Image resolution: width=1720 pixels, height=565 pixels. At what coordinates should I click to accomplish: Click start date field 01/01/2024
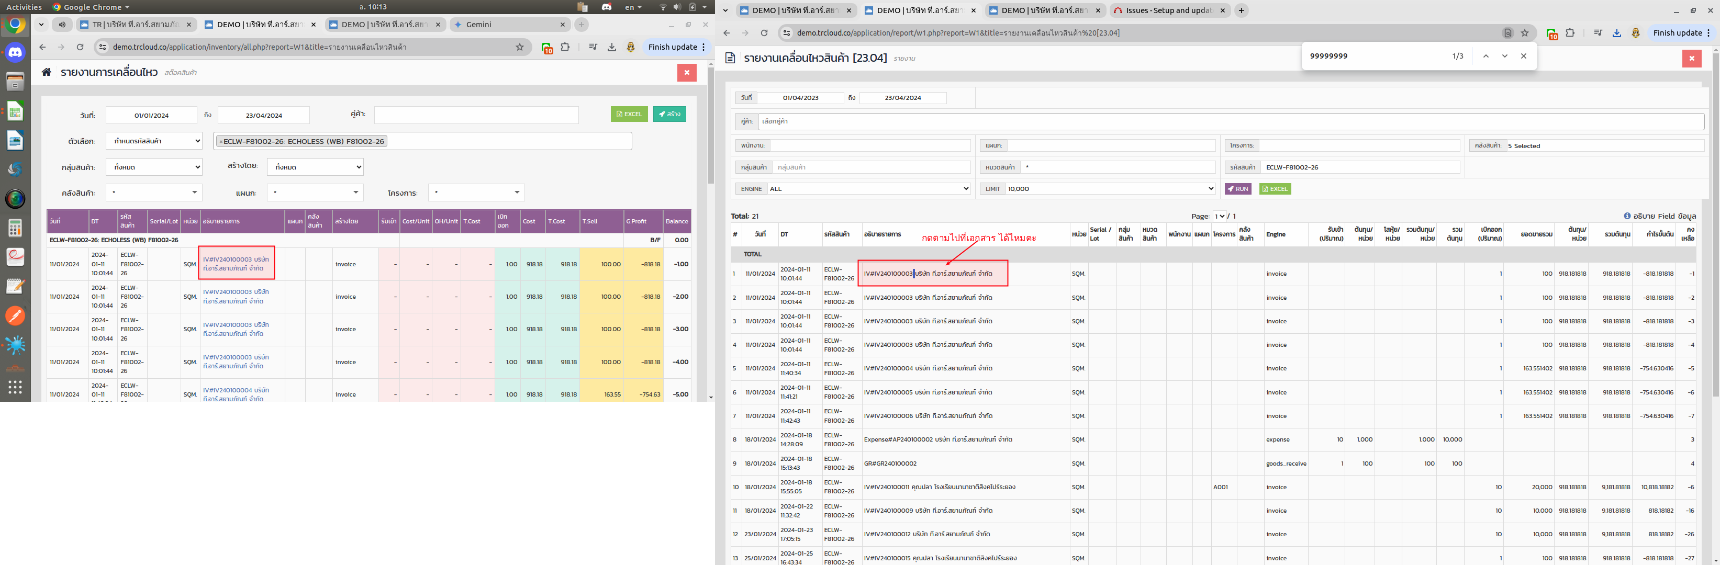click(152, 116)
